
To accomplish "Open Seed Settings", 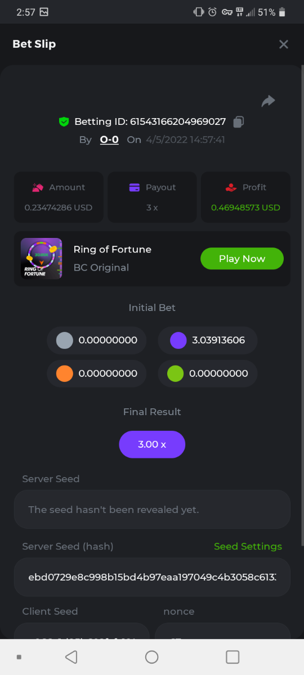I will [248, 546].
